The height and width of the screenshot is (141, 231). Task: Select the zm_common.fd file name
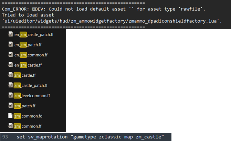coord(28,116)
